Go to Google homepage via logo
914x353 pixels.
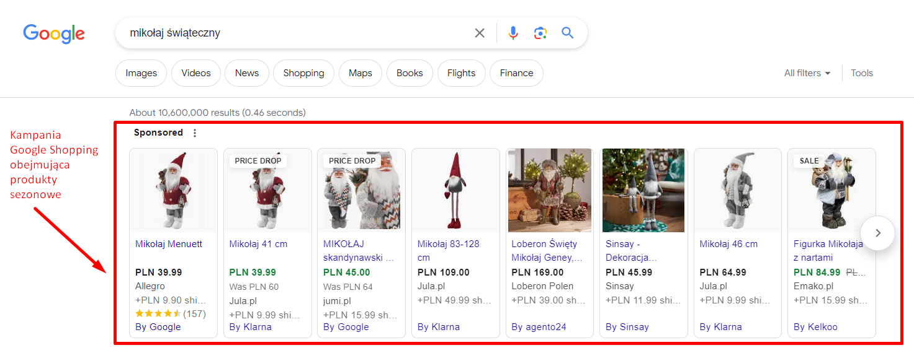pos(54,34)
